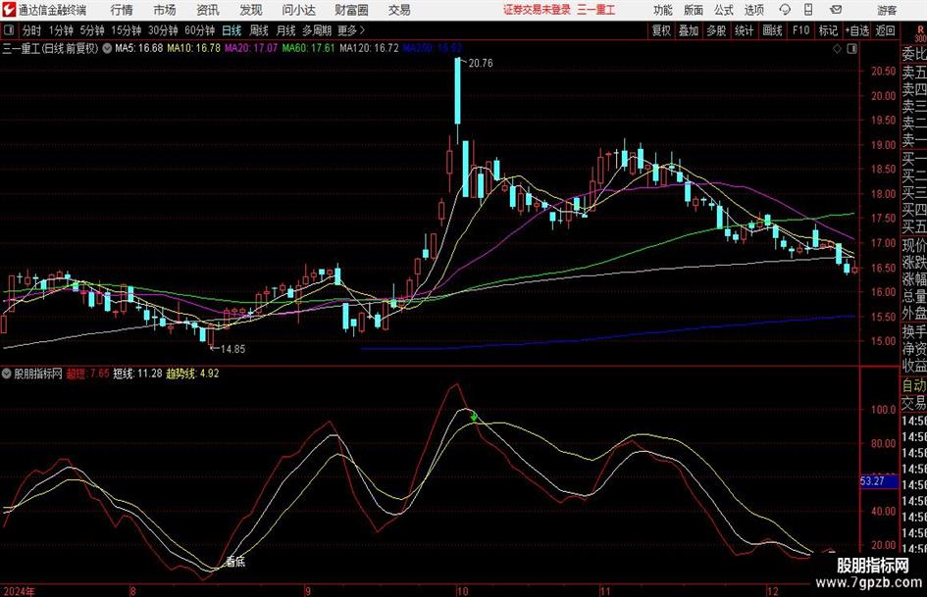Switch to the 5分钟 period tab

pyautogui.click(x=92, y=30)
